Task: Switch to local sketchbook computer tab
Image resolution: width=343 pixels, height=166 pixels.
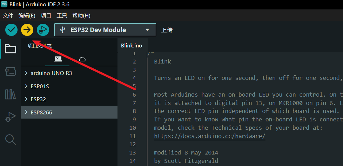Action: [x=58, y=59]
